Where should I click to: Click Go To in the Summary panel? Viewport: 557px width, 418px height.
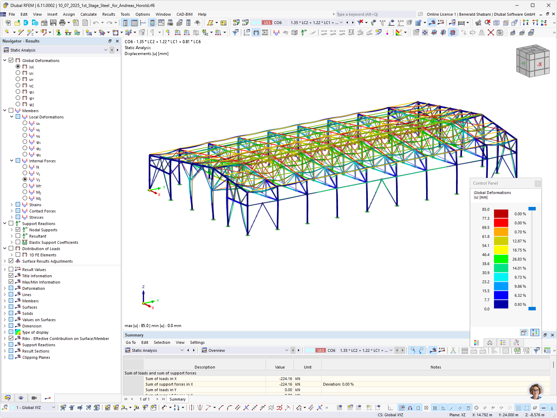[x=131, y=342]
